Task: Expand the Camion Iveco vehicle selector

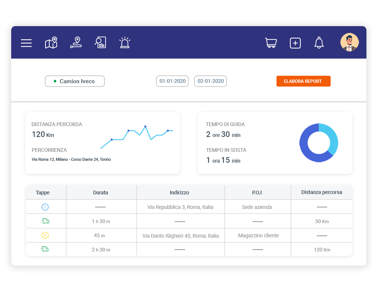Action: coord(75,81)
